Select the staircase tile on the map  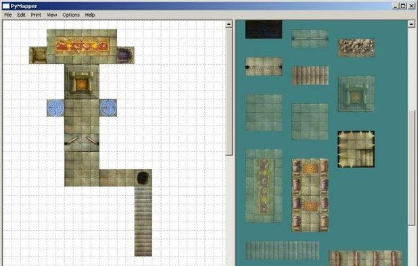pos(143,221)
